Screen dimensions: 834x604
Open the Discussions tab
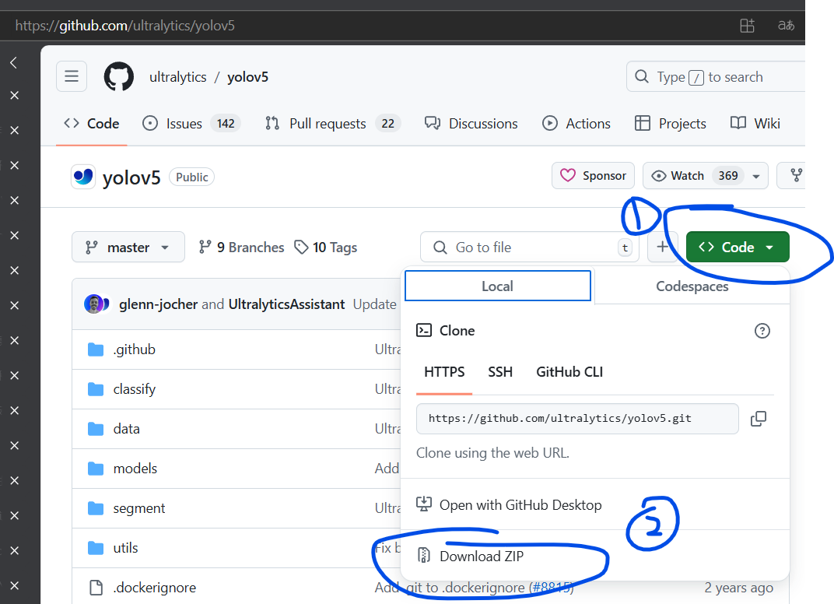click(471, 124)
